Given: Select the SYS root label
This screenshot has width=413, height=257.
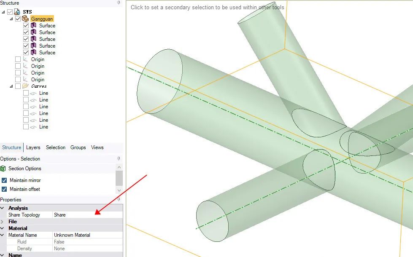Looking at the screenshot, I should click(27, 12).
